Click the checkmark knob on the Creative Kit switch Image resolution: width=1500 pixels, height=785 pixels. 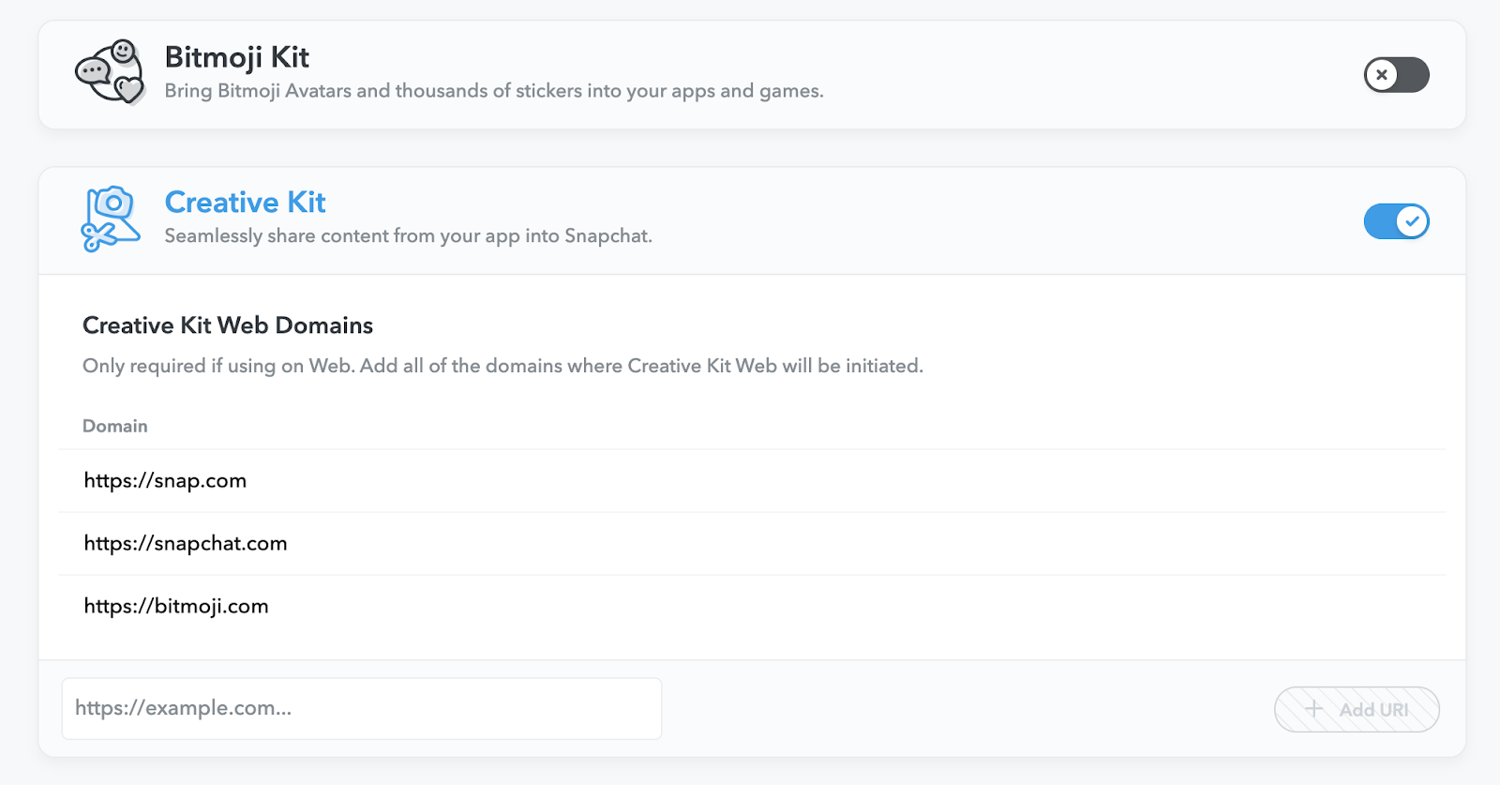coord(1412,221)
